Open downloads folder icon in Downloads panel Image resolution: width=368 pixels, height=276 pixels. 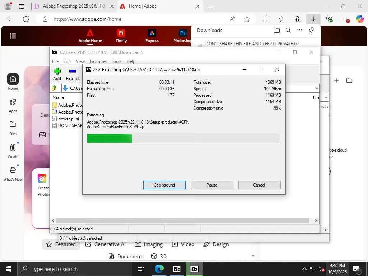[x=277, y=30]
